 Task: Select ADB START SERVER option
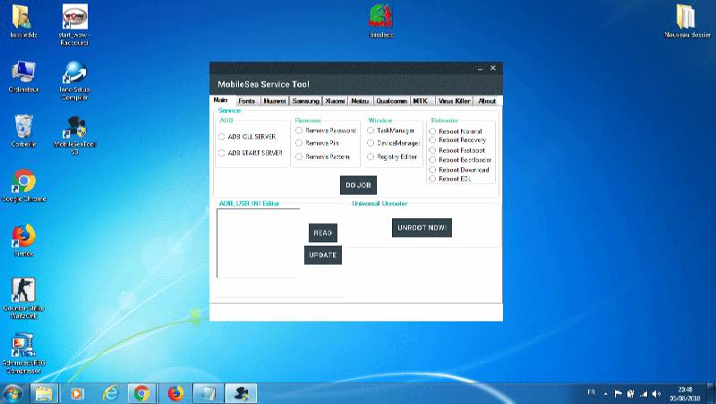[251, 153]
